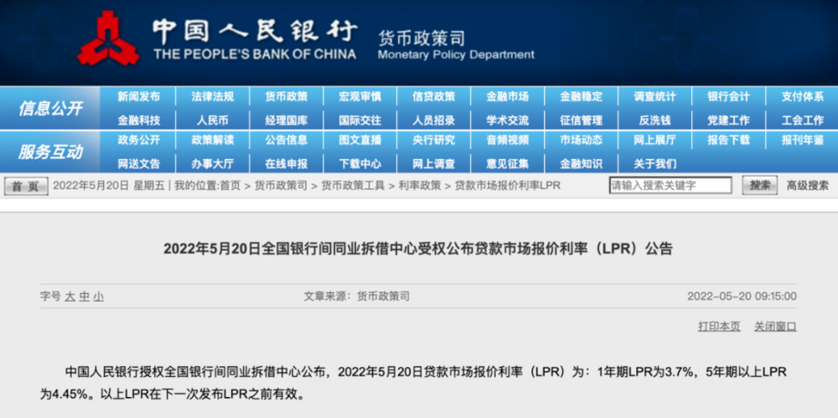
Task: Open the 新闻发布 menu item
Action: (x=139, y=97)
